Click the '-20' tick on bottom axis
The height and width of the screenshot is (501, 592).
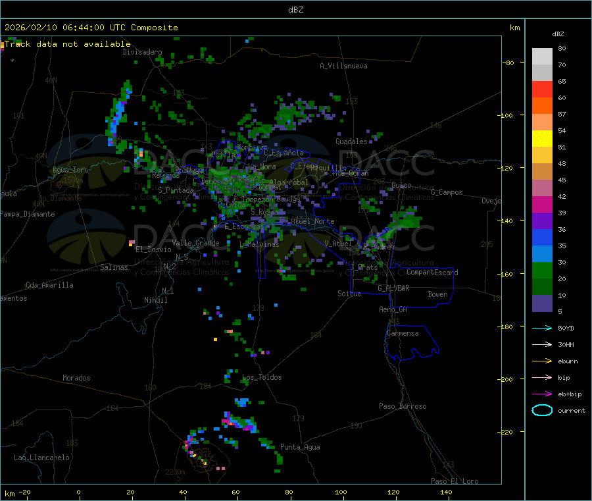(x=25, y=492)
